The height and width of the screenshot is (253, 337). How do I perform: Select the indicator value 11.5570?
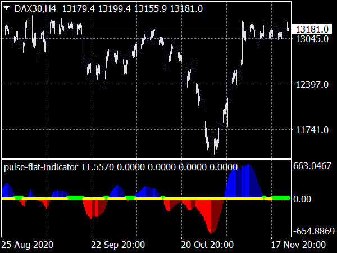(98, 168)
